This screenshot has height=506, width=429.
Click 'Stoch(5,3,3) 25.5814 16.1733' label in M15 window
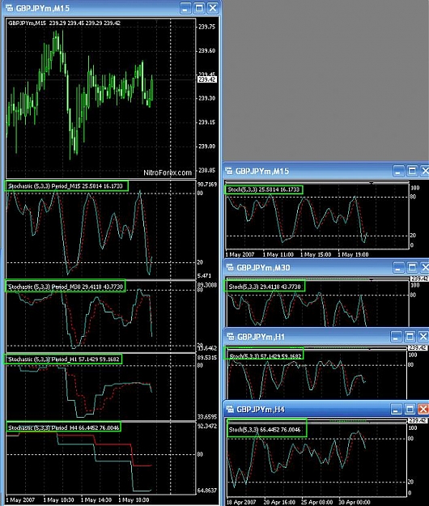point(264,189)
